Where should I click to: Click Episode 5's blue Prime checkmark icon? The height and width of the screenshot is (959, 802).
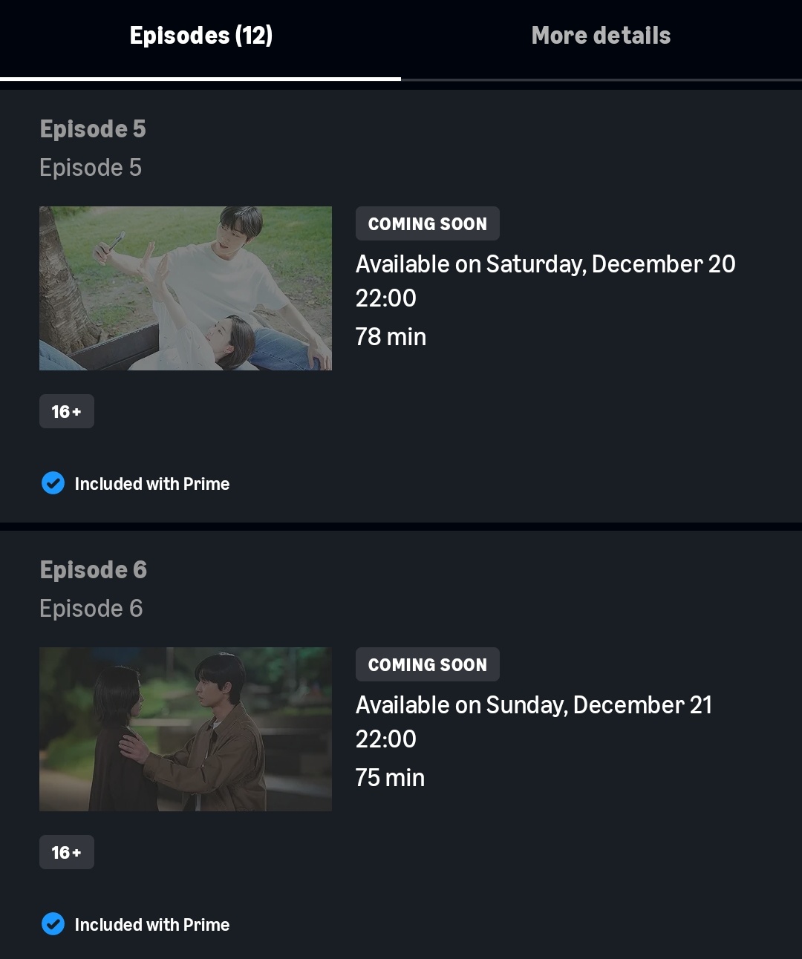tap(53, 483)
